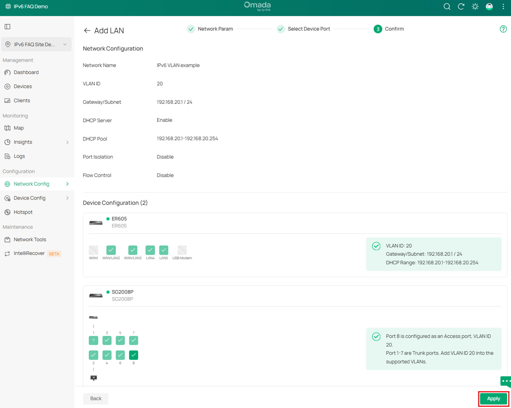
Task: Toggle SG2008P port 3 checkbox
Action: (107, 340)
